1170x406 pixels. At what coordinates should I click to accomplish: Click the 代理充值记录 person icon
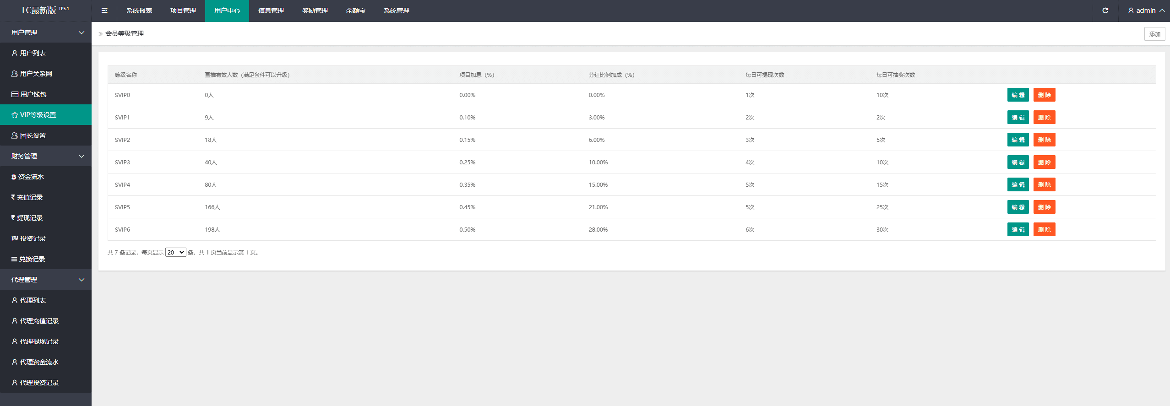[15, 321]
